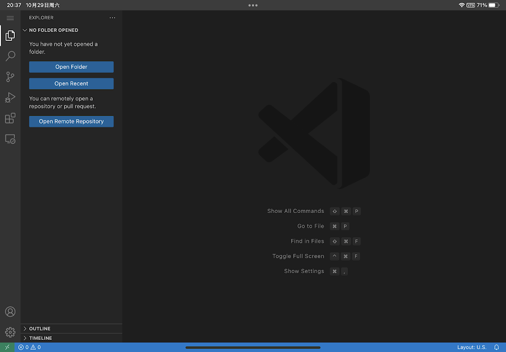The height and width of the screenshot is (352, 506).
Task: Open the Run and Debug view
Action: pyautogui.click(x=10, y=98)
